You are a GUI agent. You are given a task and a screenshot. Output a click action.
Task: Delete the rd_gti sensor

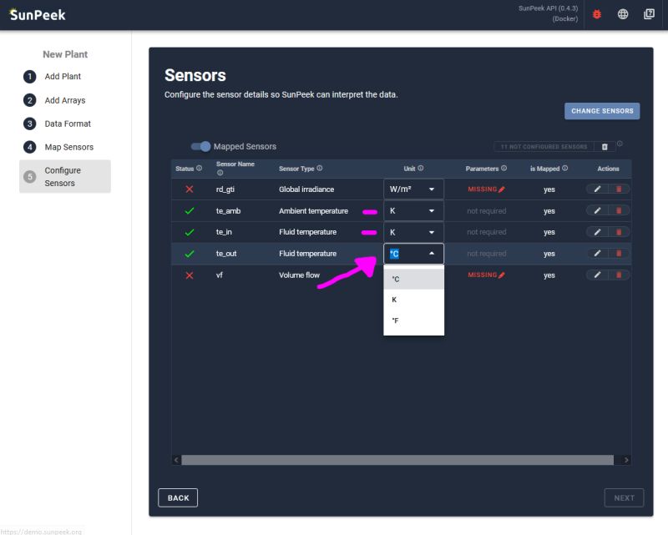tap(619, 189)
